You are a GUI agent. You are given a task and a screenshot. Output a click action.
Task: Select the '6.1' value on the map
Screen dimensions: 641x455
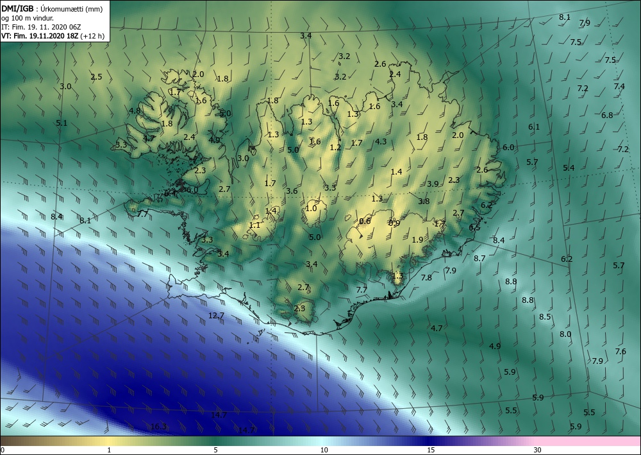(534, 127)
